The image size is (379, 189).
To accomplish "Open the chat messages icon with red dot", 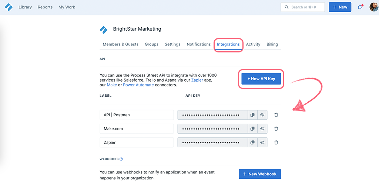I will [360, 7].
